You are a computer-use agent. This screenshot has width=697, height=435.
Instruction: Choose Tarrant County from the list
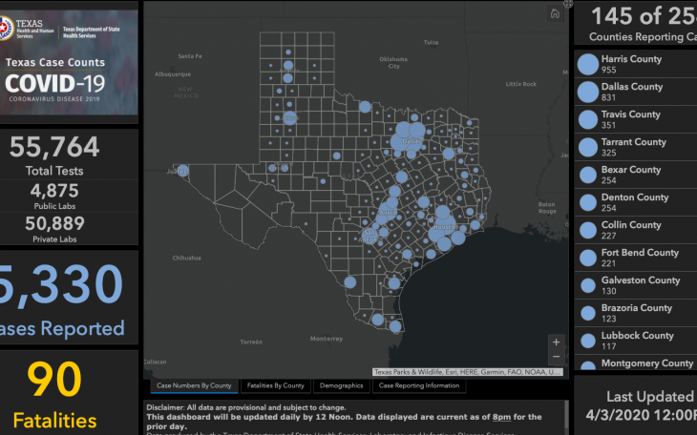pyautogui.click(x=634, y=148)
